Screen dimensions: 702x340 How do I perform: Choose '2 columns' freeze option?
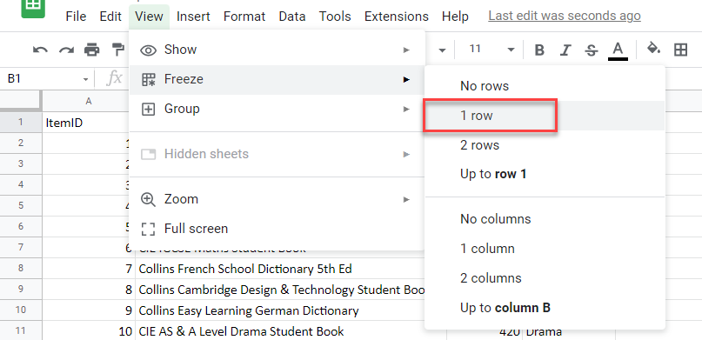click(x=545, y=278)
